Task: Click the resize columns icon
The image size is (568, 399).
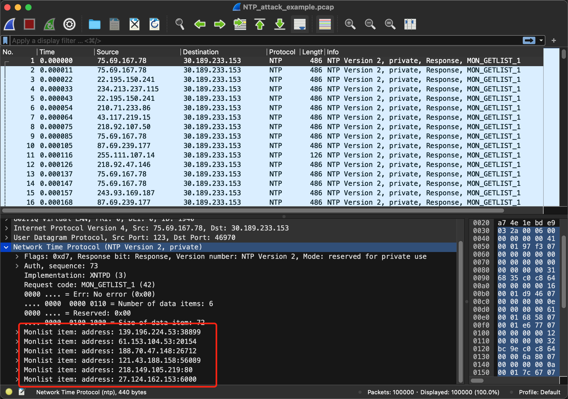Action: tap(410, 24)
